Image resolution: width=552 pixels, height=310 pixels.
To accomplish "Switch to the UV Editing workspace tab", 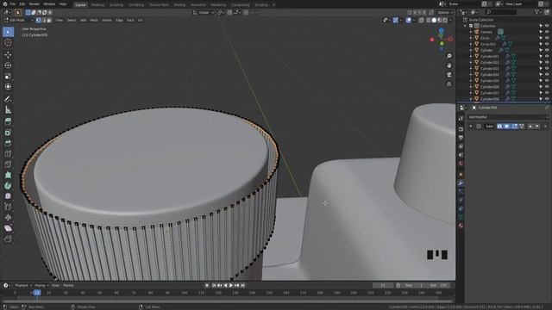I will coord(136,5).
